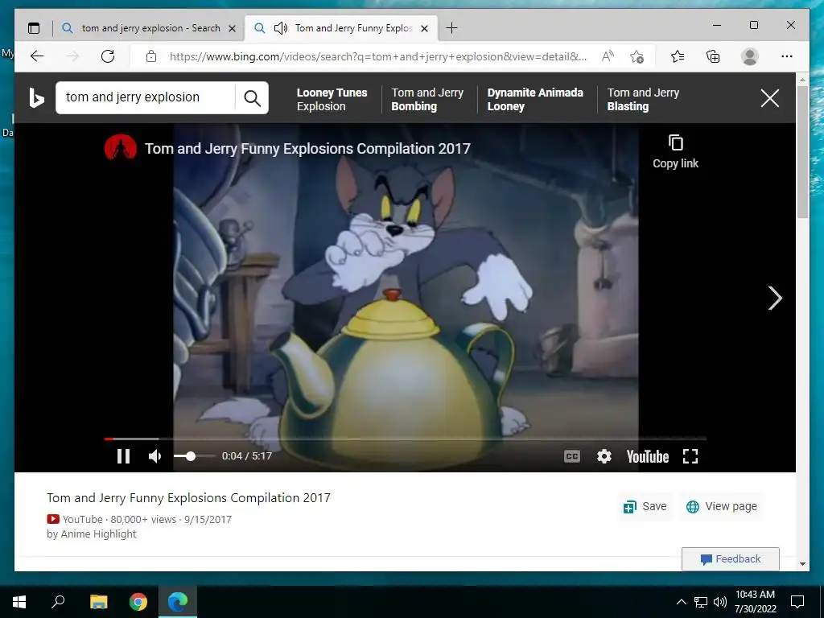Save the video
The height and width of the screenshot is (618, 824).
coord(645,507)
